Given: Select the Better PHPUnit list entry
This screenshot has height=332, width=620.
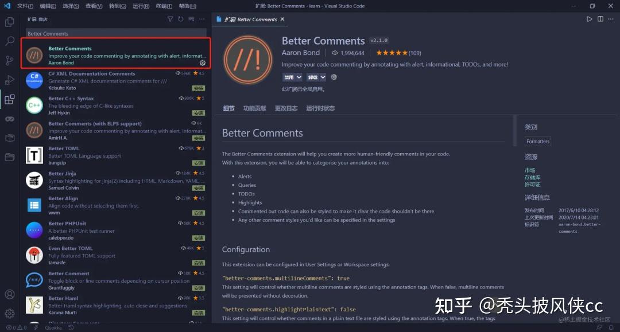Looking at the screenshot, I should tap(115, 230).
